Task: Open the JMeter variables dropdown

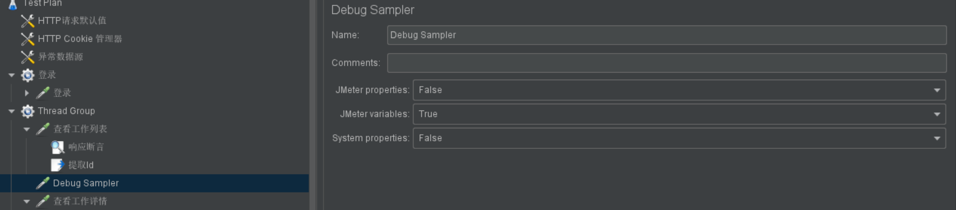Action: (x=679, y=114)
